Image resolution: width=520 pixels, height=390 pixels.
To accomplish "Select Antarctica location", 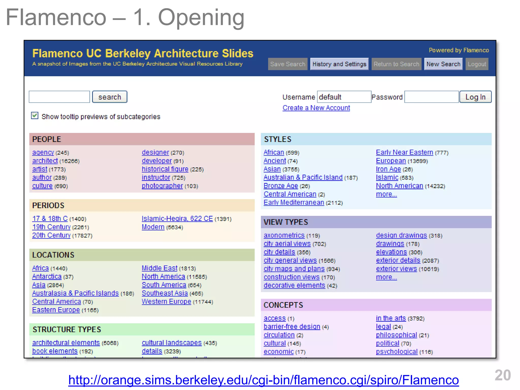I will coord(47,277).
